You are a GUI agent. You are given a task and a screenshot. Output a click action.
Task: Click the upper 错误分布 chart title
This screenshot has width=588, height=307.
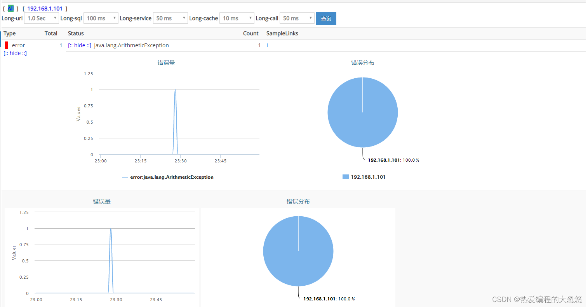363,63
